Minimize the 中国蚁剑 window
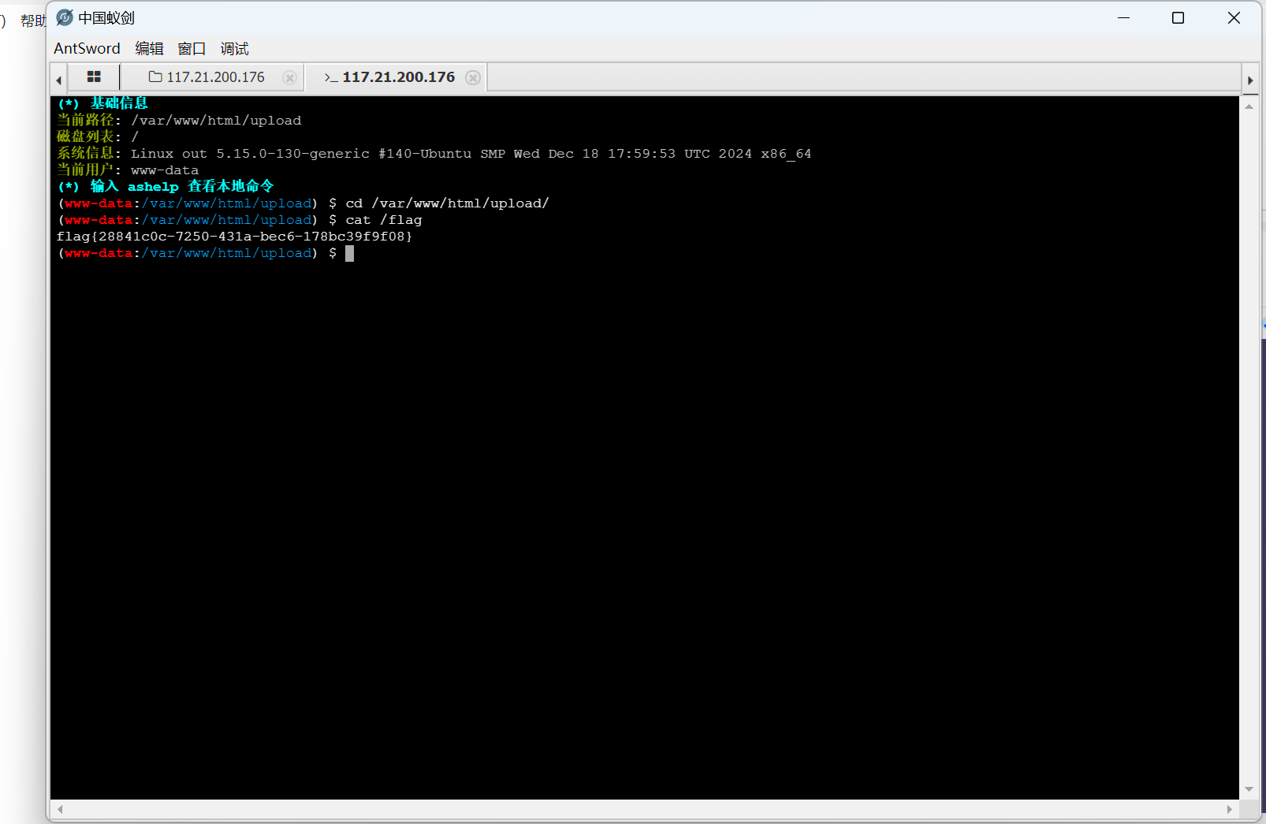 (x=1123, y=18)
